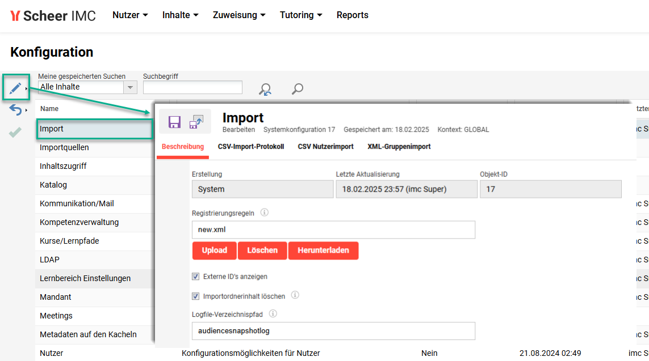Screen dimensions: 649x361
Task: Click info icon beside Logfile-Verzeichnispfad
Action: coord(273,313)
